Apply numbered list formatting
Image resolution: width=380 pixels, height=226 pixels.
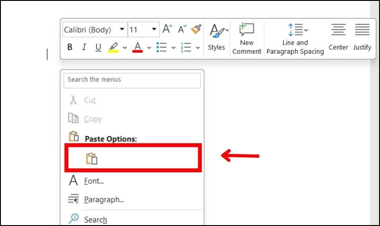[186, 47]
